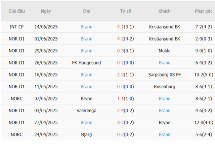Open Kristiansund BK in the 01/06/2025 row

click(164, 39)
